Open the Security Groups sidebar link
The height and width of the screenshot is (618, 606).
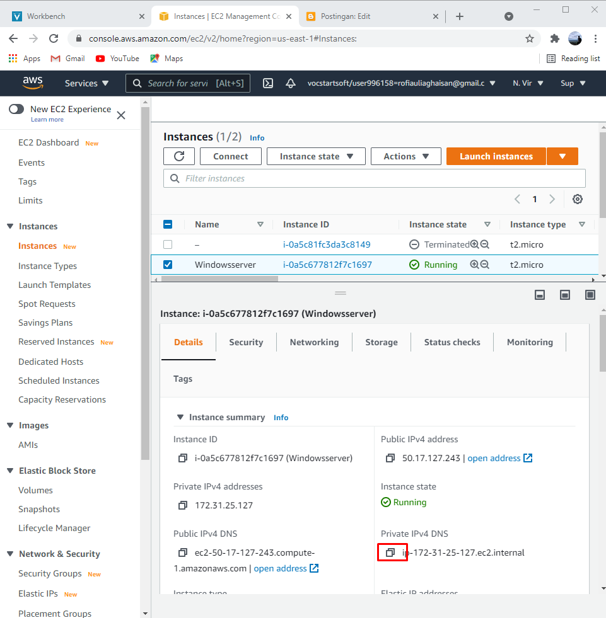click(x=50, y=573)
